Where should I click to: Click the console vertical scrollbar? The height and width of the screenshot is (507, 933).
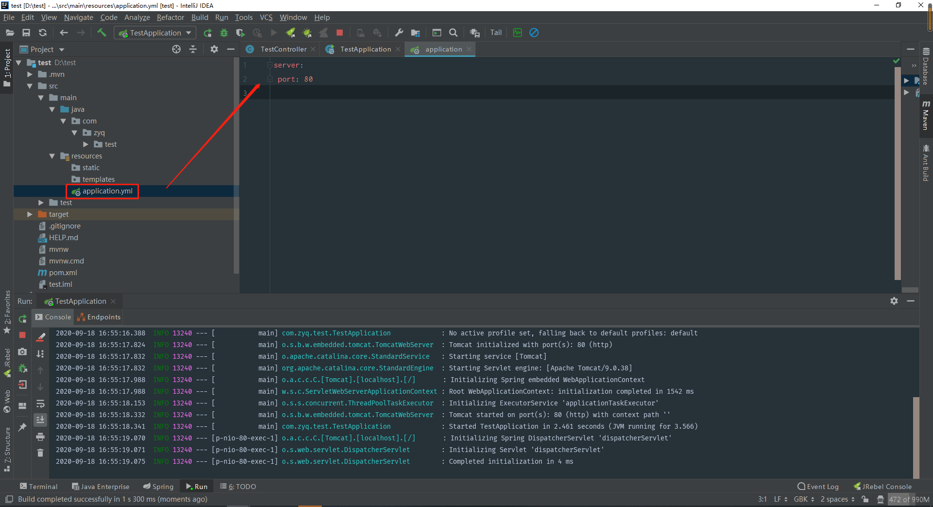click(916, 437)
